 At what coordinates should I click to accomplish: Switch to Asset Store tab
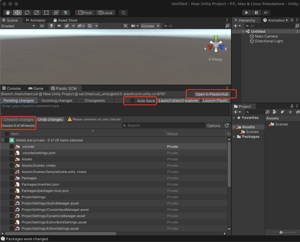click(x=65, y=20)
